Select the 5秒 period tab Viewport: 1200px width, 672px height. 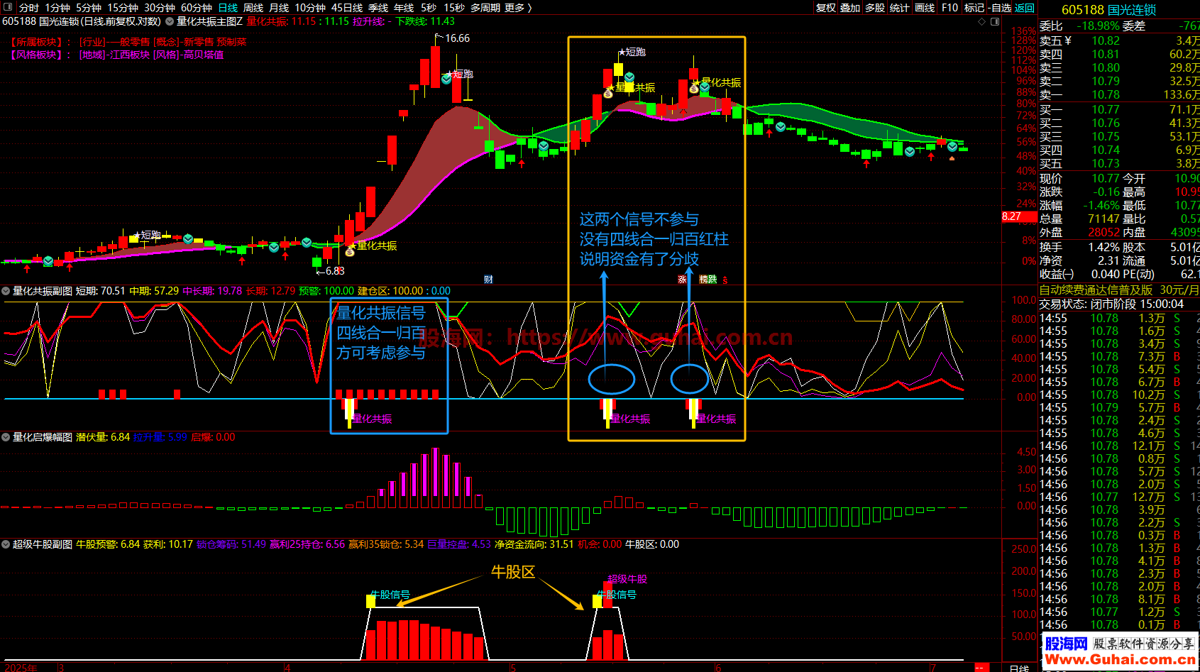point(429,8)
